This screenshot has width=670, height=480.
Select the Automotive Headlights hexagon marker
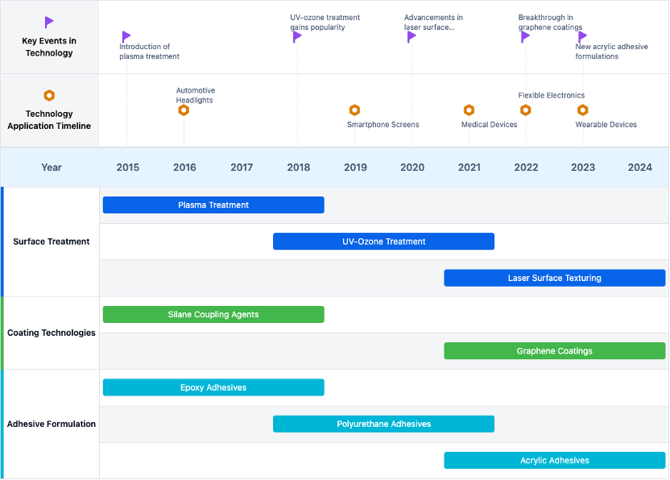(184, 110)
